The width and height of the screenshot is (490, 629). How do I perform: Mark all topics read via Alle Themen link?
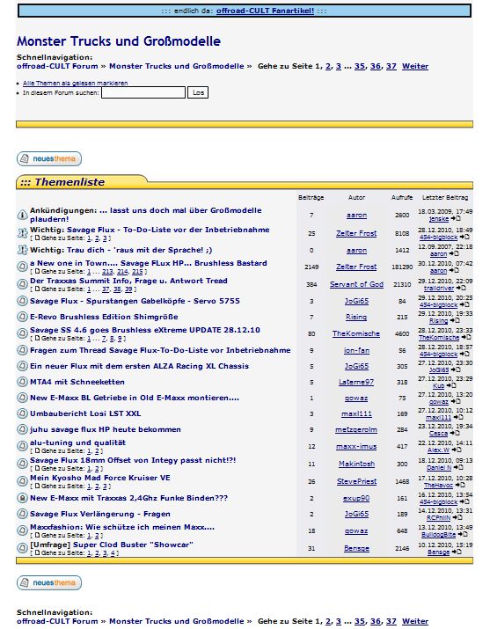[x=75, y=83]
